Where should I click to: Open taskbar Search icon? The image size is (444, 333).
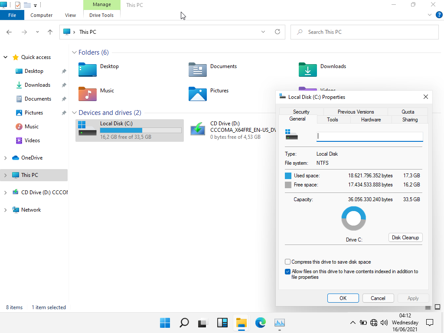(184, 323)
